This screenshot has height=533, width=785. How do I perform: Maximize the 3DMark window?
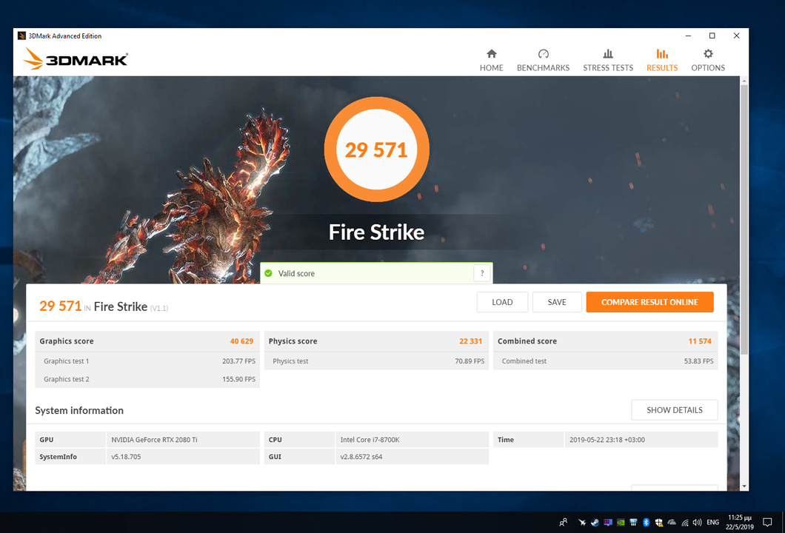(712, 36)
